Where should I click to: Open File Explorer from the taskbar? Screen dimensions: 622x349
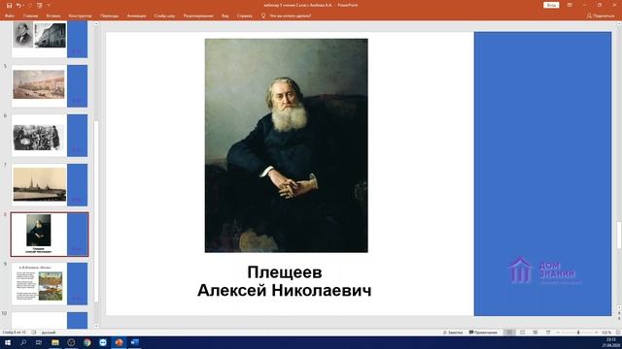pyautogui.click(x=55, y=342)
